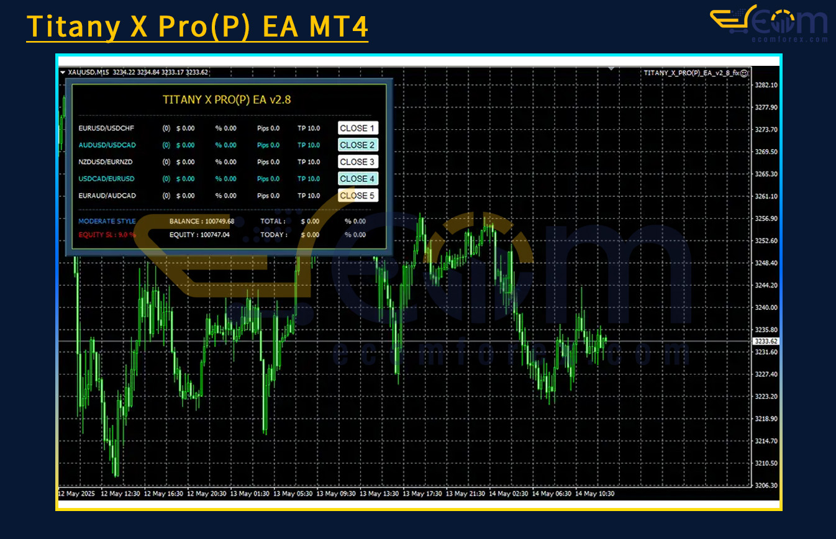Click the ecomforex logo at top right
This screenshot has height=539, width=836.
pyautogui.click(x=769, y=24)
